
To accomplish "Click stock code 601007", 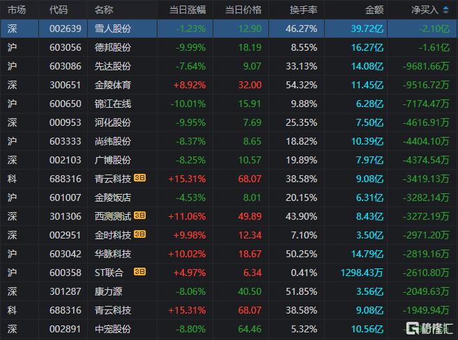I will click(x=65, y=197).
